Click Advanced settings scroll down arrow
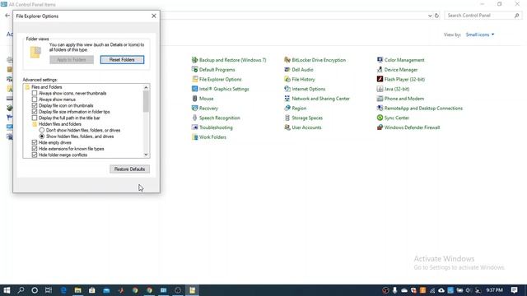 click(x=146, y=155)
